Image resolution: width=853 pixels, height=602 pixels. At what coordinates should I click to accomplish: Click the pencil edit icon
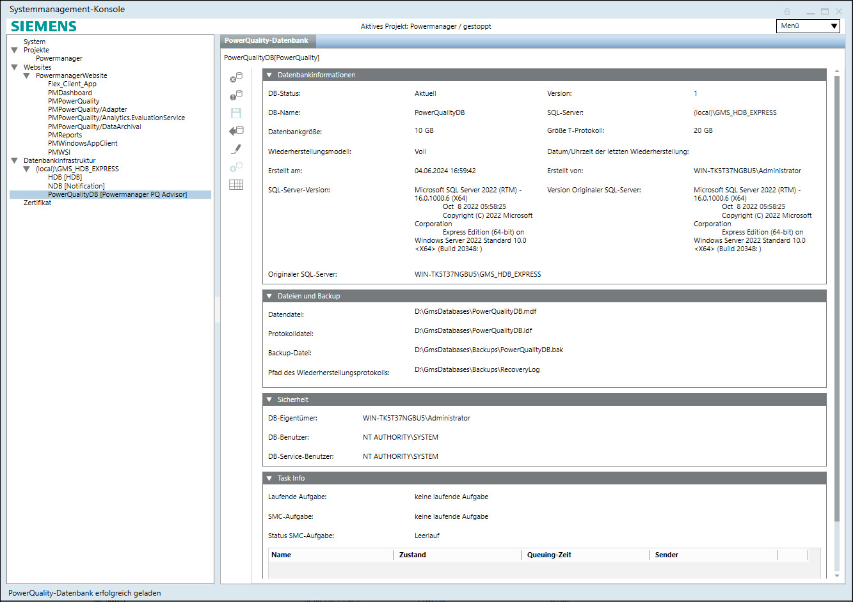(x=236, y=149)
